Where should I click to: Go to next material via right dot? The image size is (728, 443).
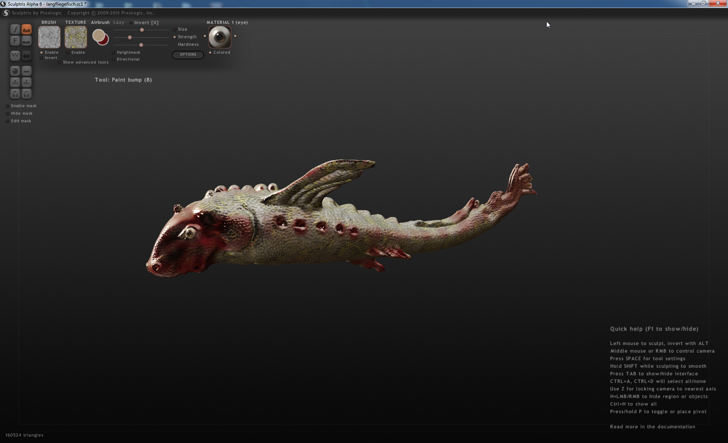click(235, 36)
